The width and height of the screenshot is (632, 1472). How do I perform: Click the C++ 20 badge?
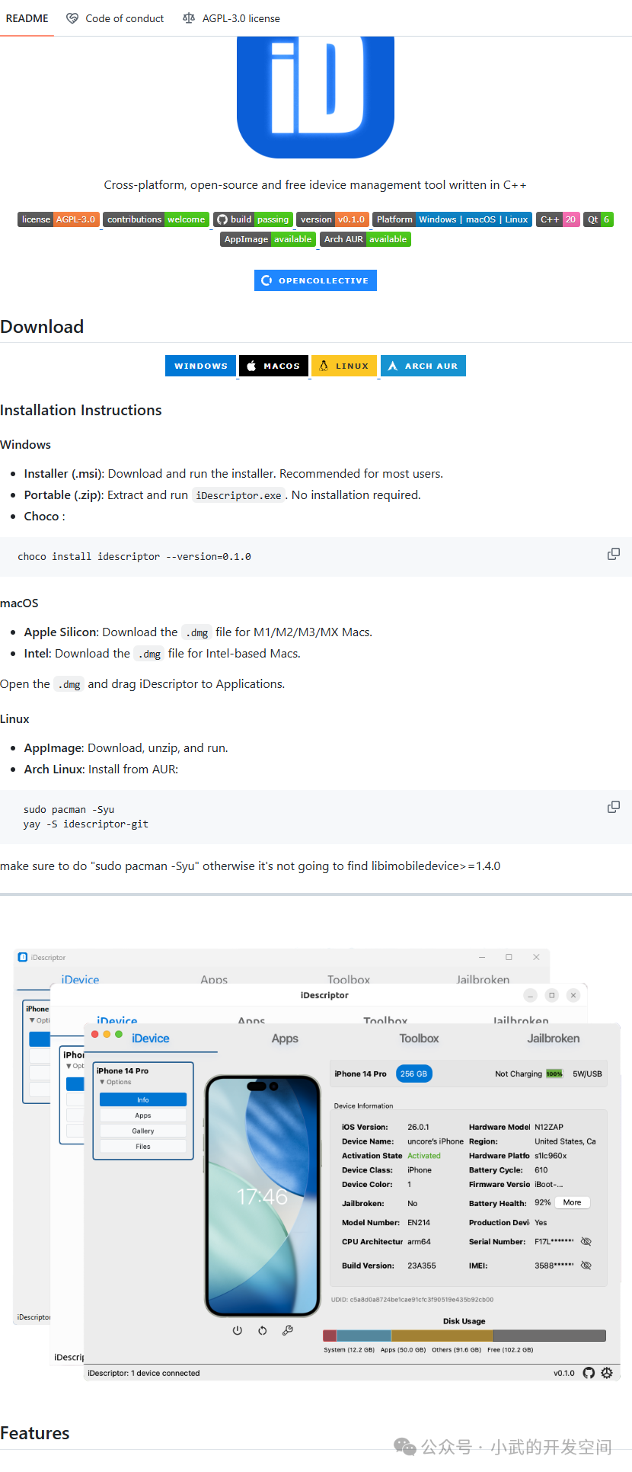(558, 219)
